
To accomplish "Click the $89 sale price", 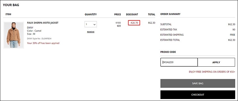I will tap(119, 26).
